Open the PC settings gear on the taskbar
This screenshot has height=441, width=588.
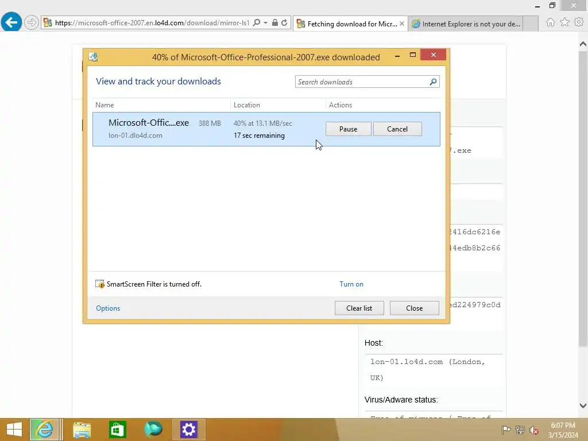pos(188,430)
